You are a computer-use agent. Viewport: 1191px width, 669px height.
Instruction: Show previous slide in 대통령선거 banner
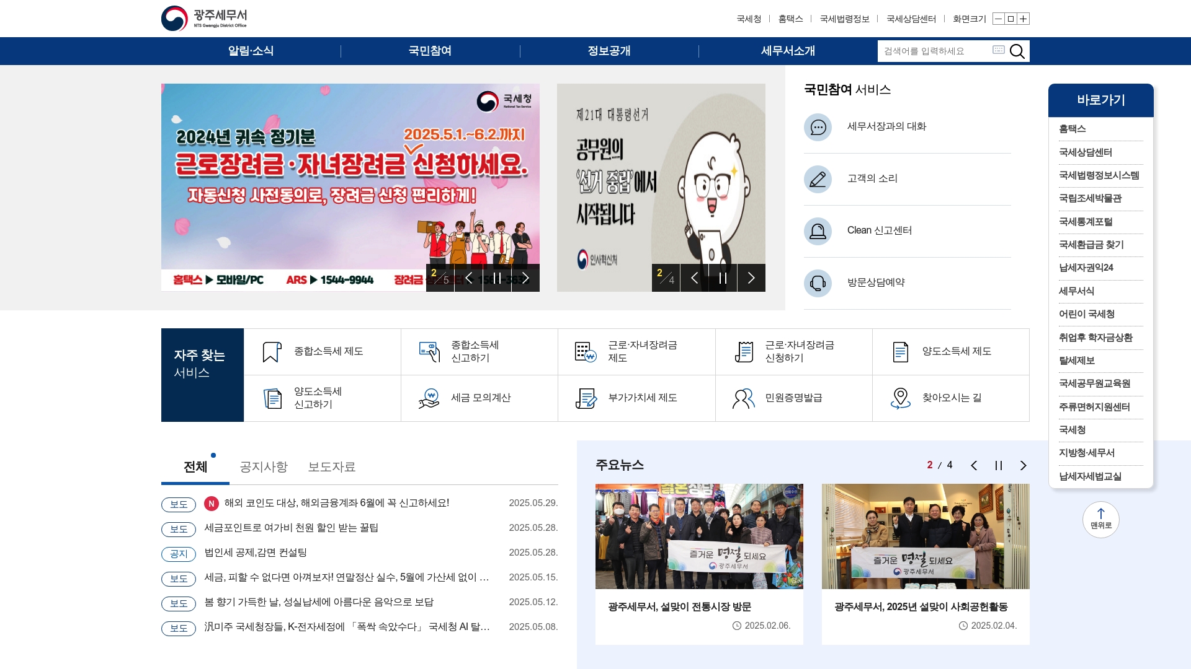[695, 278]
